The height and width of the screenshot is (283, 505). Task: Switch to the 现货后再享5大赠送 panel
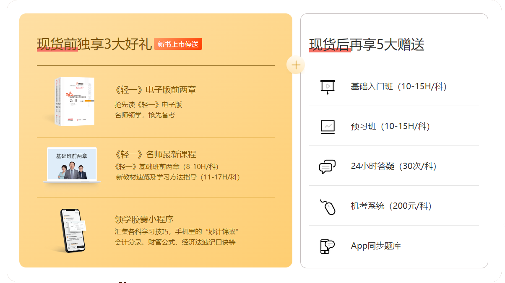pyautogui.click(x=367, y=44)
